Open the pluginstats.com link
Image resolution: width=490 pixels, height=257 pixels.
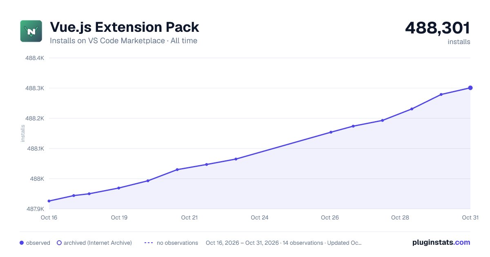441,242
